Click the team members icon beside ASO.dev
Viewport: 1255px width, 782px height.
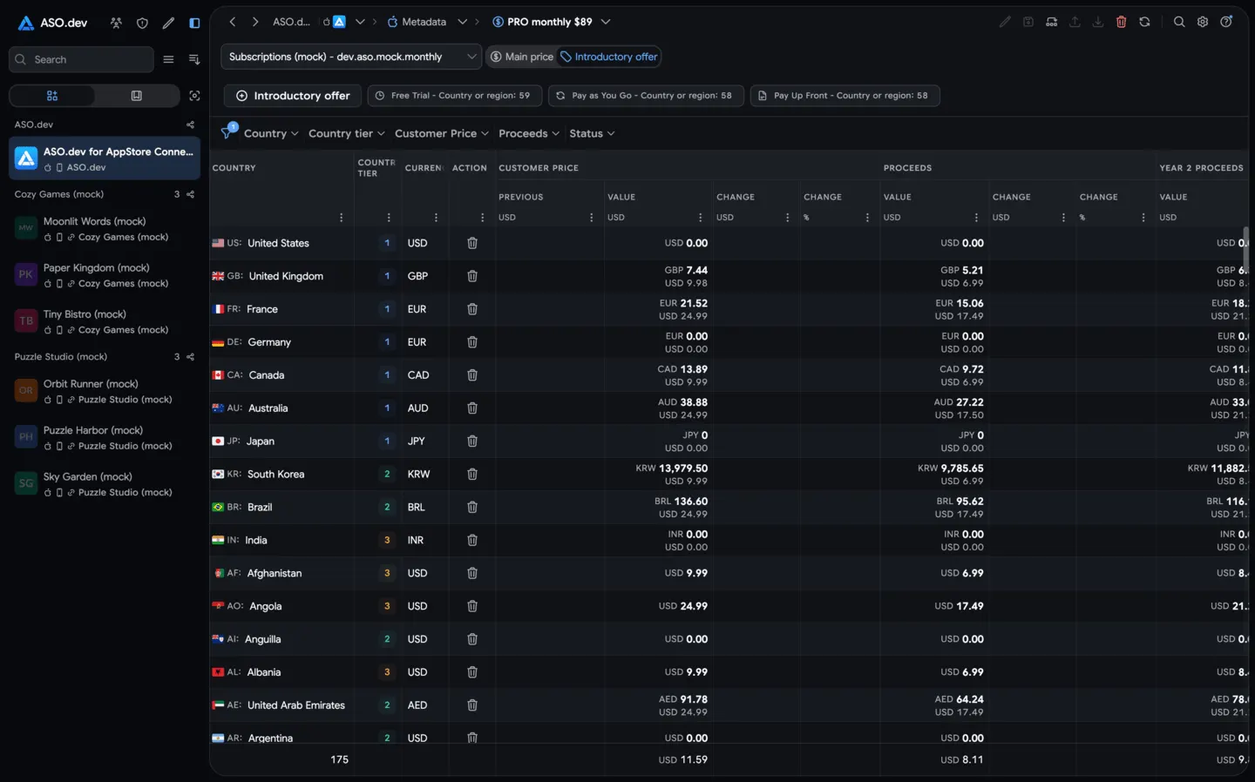point(116,24)
